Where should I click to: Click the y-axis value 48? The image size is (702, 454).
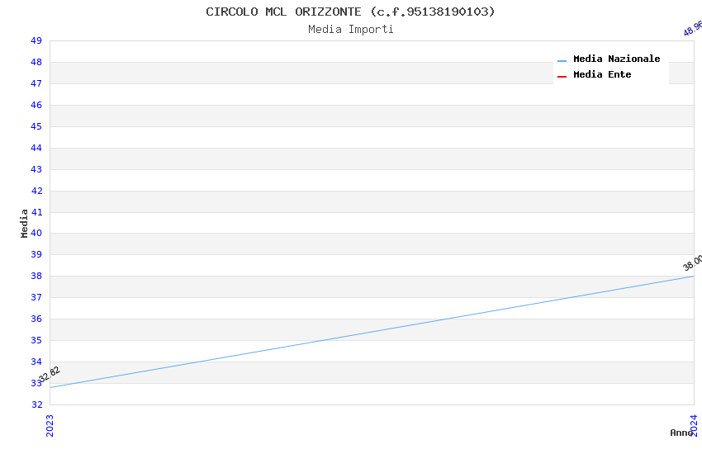(36, 62)
